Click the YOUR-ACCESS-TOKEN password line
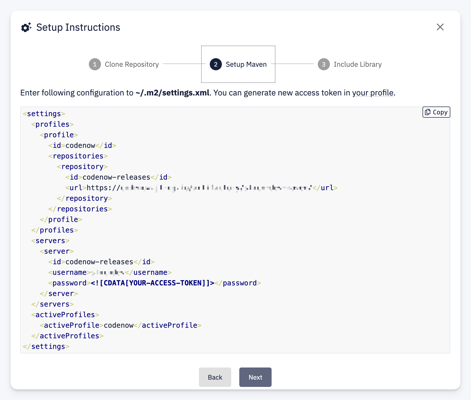 click(154, 283)
